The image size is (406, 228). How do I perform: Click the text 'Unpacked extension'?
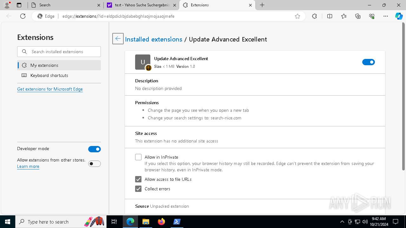coord(169,206)
